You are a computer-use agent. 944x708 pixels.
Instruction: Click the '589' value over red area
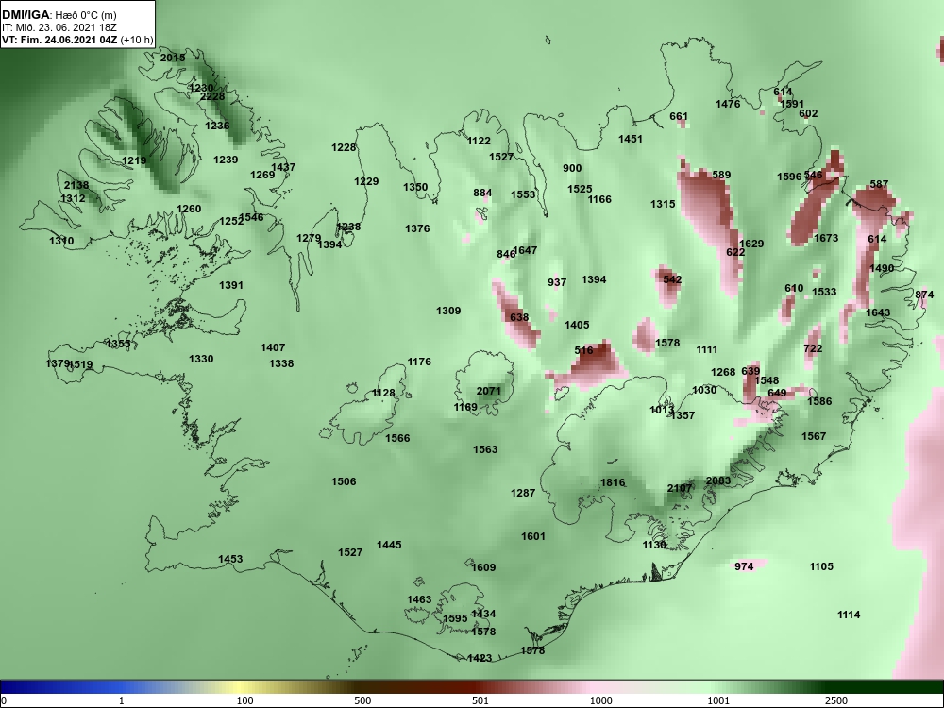721,176
